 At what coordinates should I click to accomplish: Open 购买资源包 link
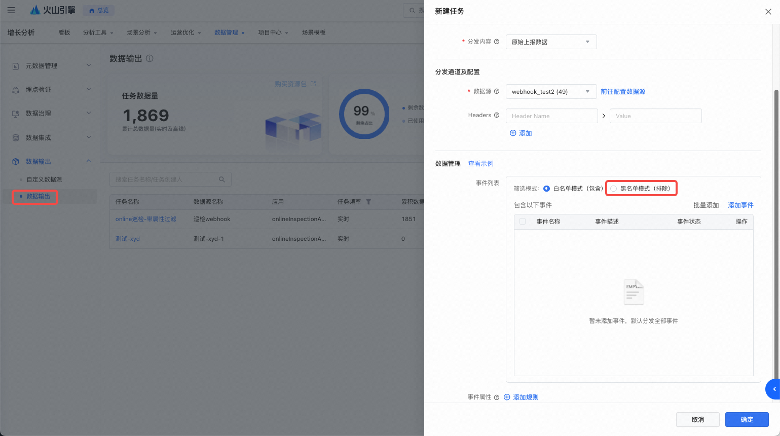(290, 84)
